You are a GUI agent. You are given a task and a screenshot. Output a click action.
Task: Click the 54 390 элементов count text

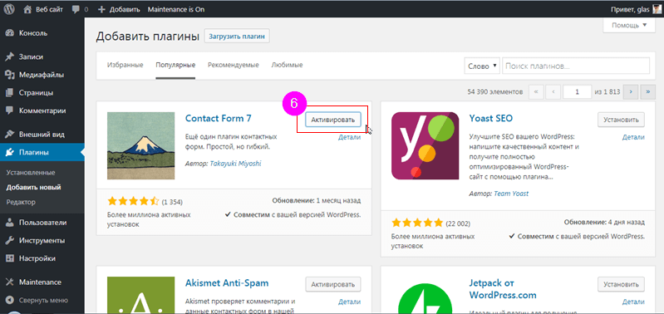[x=495, y=92]
